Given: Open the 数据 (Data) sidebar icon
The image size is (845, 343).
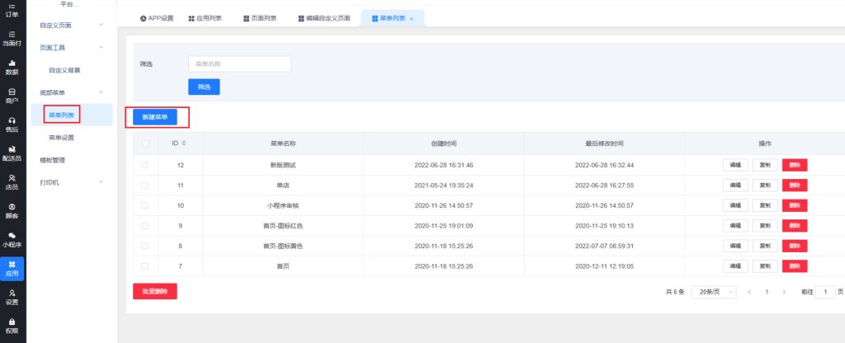Looking at the screenshot, I should [12, 66].
